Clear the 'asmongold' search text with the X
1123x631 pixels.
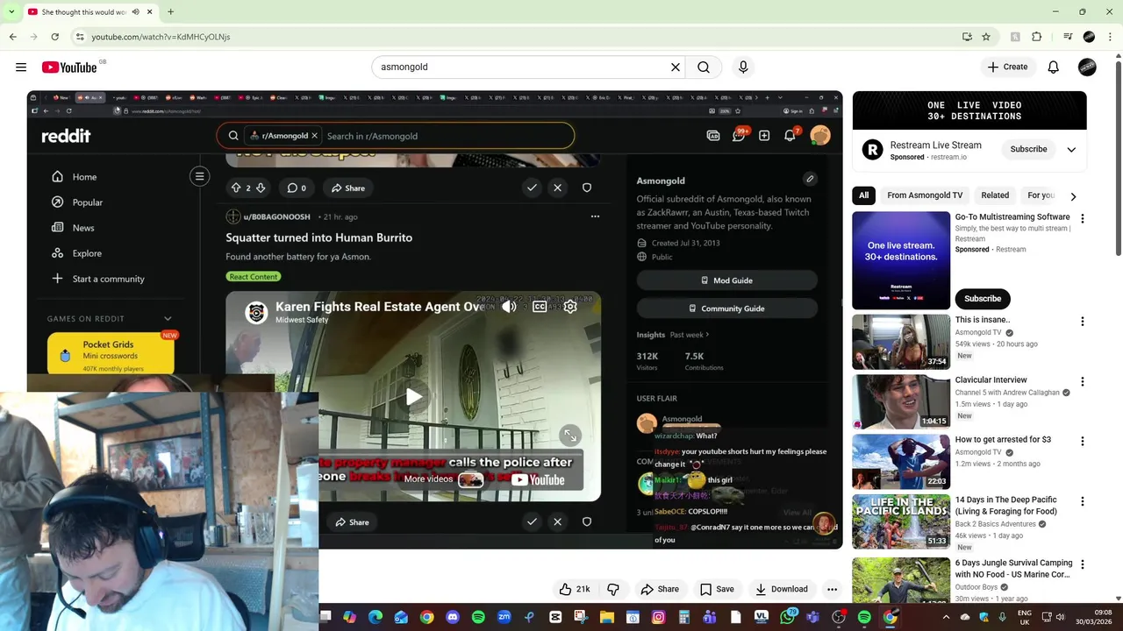[x=676, y=67]
